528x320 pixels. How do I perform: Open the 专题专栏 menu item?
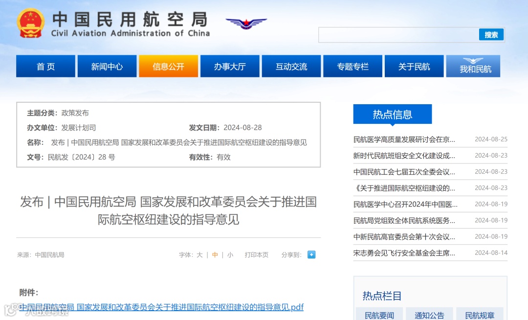point(352,67)
